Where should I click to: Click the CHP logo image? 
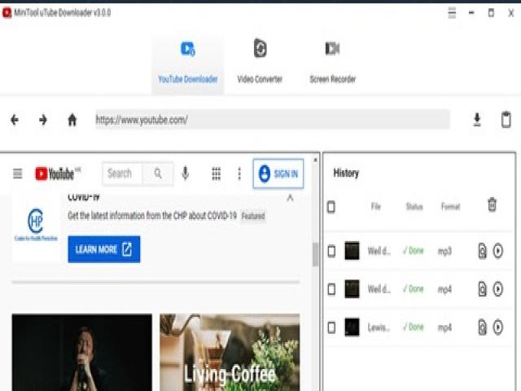(x=36, y=224)
